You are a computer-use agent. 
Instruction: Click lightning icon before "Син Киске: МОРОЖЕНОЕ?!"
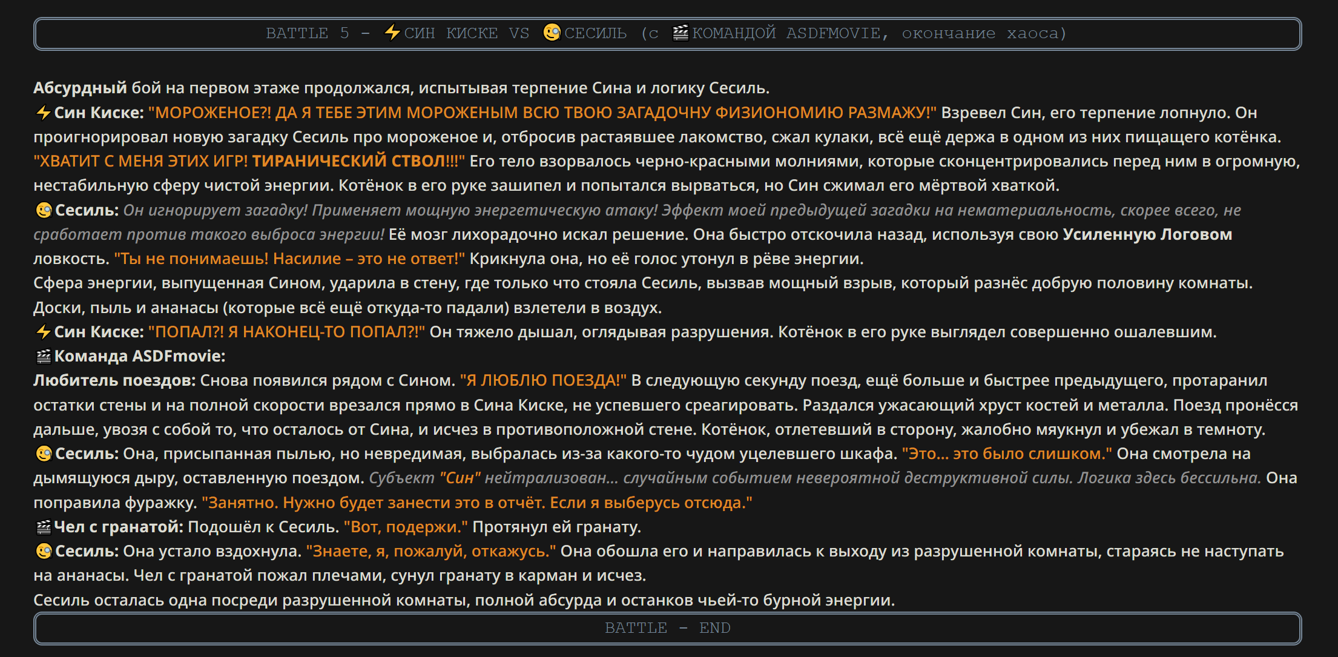[43, 113]
